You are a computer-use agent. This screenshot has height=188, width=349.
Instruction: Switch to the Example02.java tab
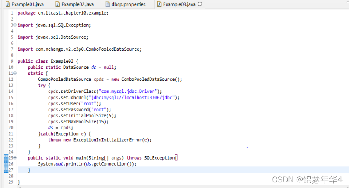click(x=75, y=4)
